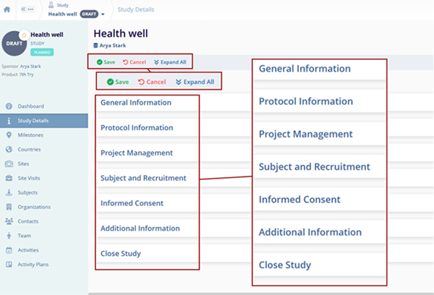Open the Site Visits briefcase icon
Viewport: 434px width, 295px height.
click(8, 178)
